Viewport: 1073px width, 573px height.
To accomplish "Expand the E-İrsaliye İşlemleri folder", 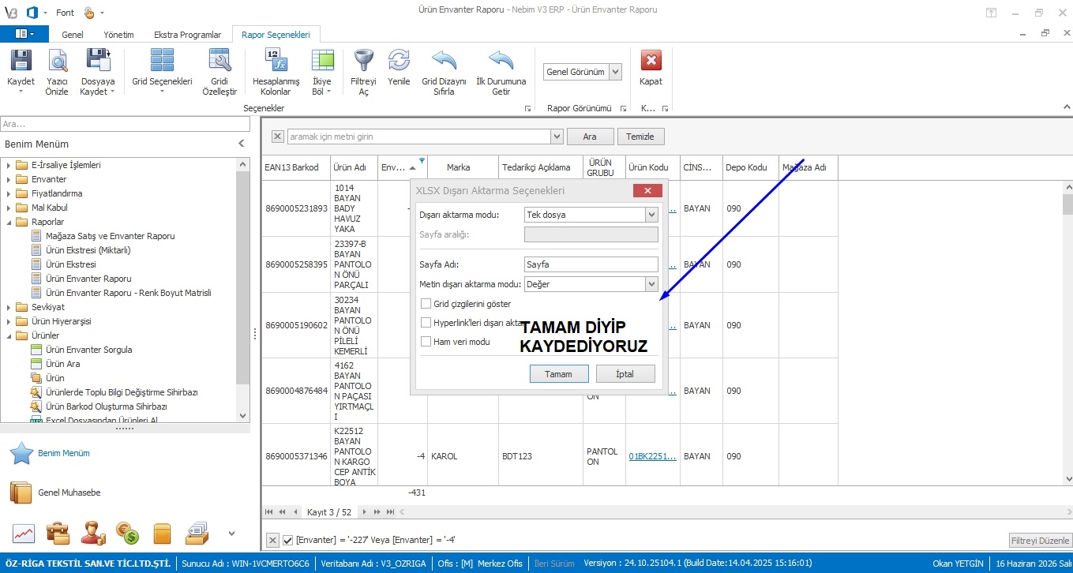I will click(8, 165).
